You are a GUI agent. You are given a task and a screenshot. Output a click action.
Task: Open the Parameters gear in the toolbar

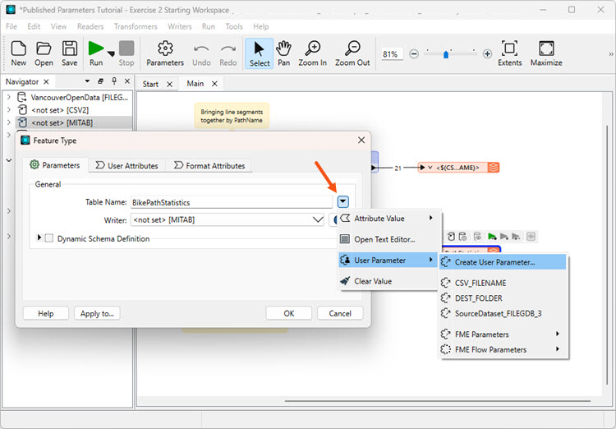pyautogui.click(x=165, y=53)
